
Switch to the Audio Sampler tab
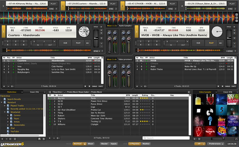coord(126,26)
